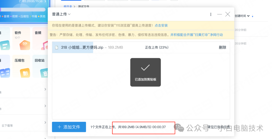Click the 清空已完成任务 link
272x139 pixels.
219,127
